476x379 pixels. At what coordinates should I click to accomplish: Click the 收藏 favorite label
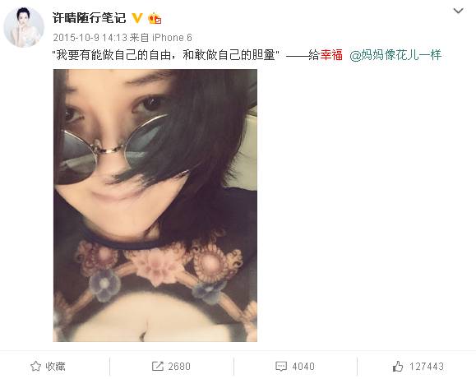tap(55, 367)
